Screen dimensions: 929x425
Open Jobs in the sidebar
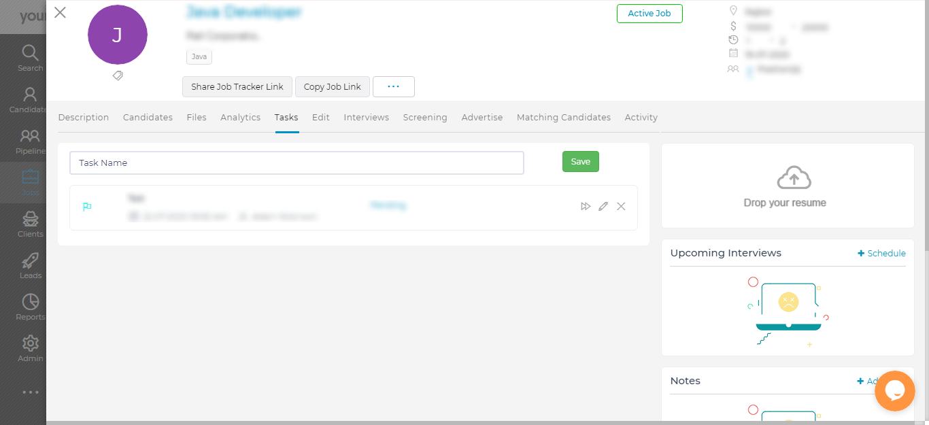tap(30, 182)
